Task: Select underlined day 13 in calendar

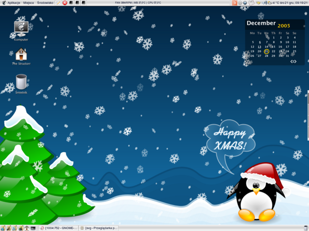Action: coord(259,47)
